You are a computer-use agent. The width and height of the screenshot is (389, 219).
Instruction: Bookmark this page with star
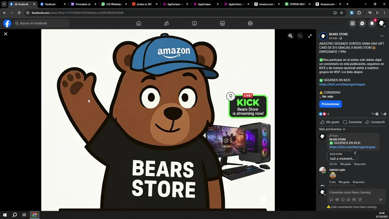point(342,13)
